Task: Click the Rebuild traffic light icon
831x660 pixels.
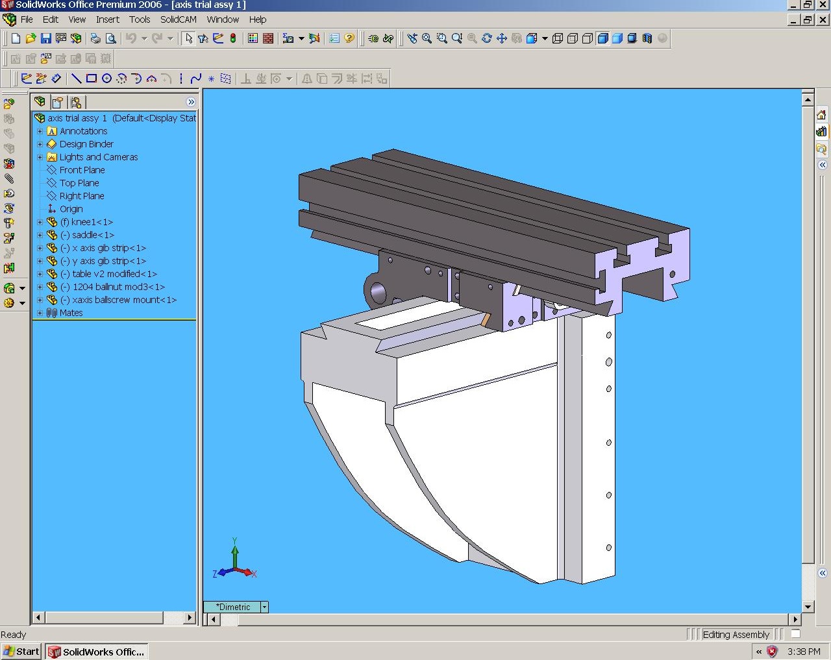Action: [x=233, y=39]
